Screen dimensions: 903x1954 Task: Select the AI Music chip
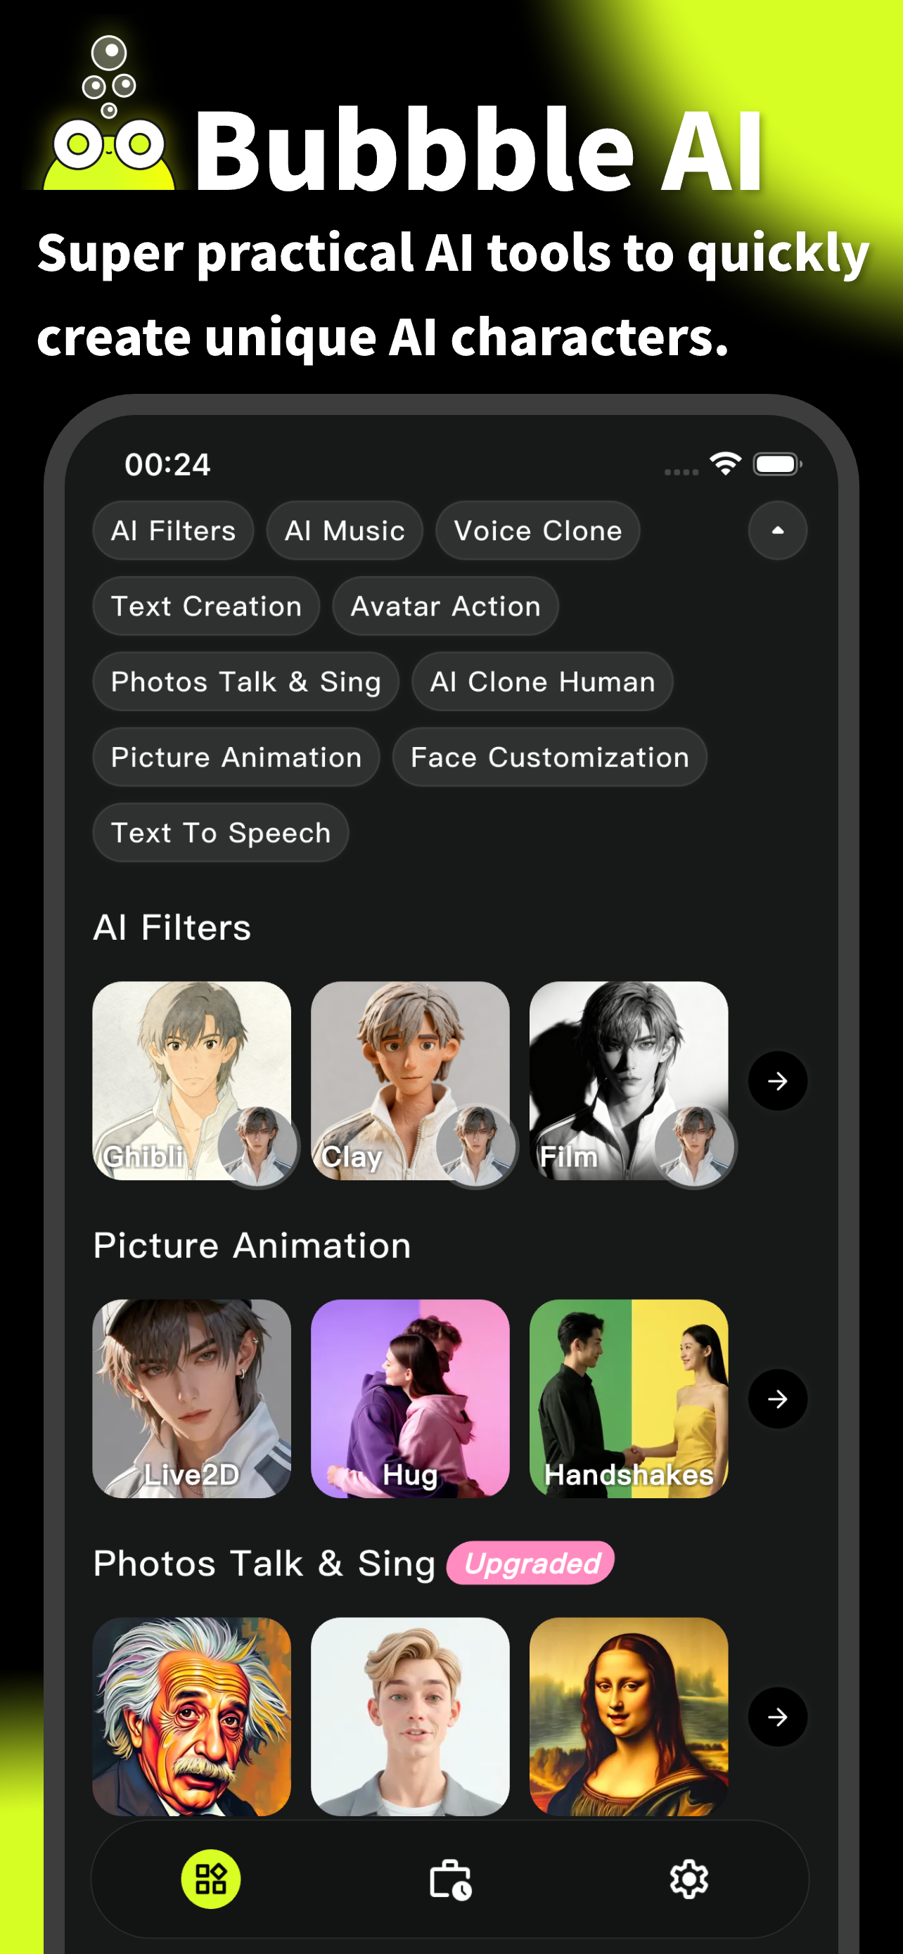point(344,530)
